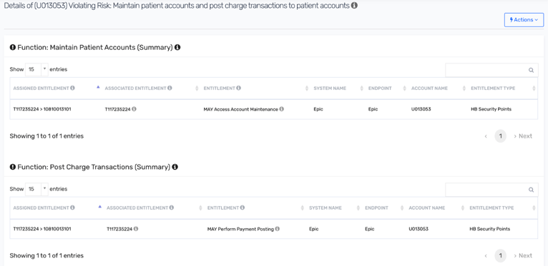This screenshot has width=548, height=266.
Task: Click info icon beside T117235224 in second table
Action: point(136,229)
